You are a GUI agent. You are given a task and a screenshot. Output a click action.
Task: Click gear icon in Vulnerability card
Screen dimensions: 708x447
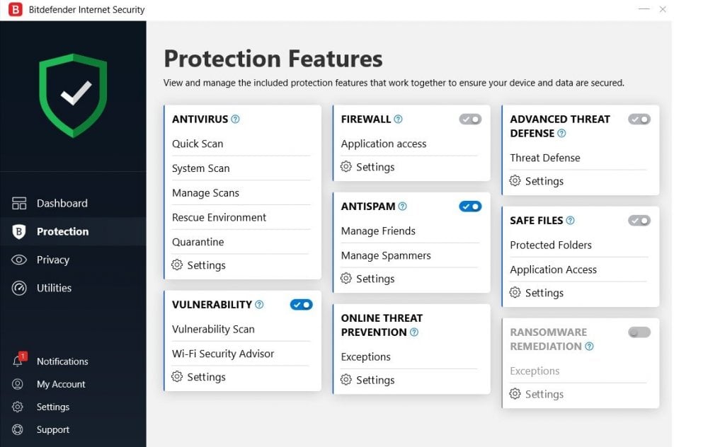[x=177, y=377]
